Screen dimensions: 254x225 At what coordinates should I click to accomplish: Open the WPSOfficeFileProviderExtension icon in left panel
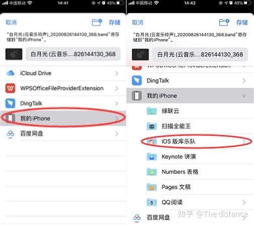(x=10, y=88)
